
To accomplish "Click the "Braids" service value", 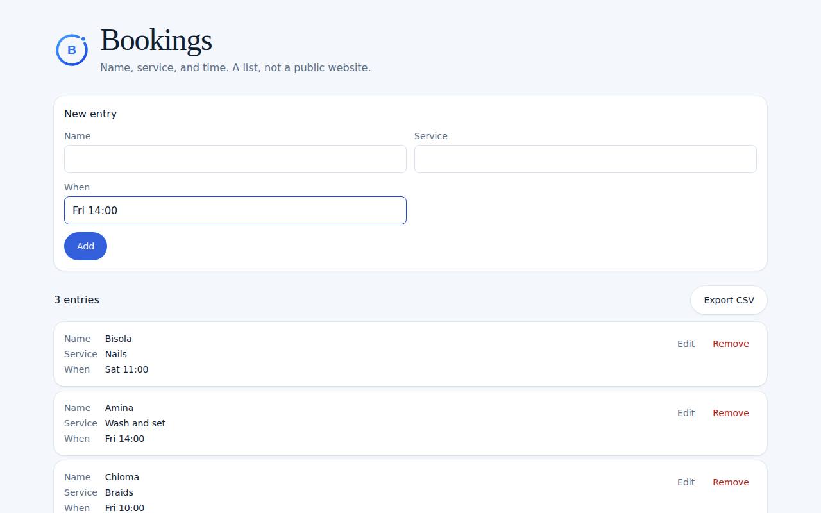I will [x=119, y=492].
